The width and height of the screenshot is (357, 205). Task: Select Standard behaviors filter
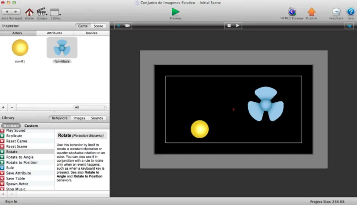pyautogui.click(x=11, y=126)
